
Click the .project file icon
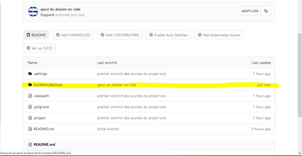[30, 118]
